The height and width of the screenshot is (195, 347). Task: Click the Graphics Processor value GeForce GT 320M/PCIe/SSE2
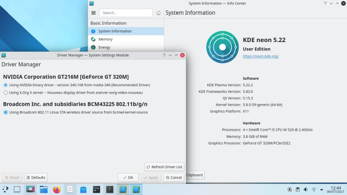pyautogui.click(x=266, y=143)
